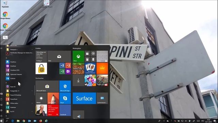The width and height of the screenshot is (218, 123).
Task: Open the blue Surface tile
Action: pyautogui.click(x=84, y=98)
